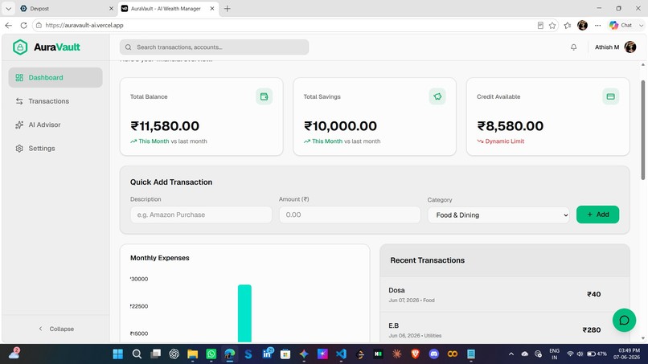Expand Copilot Chat dropdown chevron

[641, 25]
